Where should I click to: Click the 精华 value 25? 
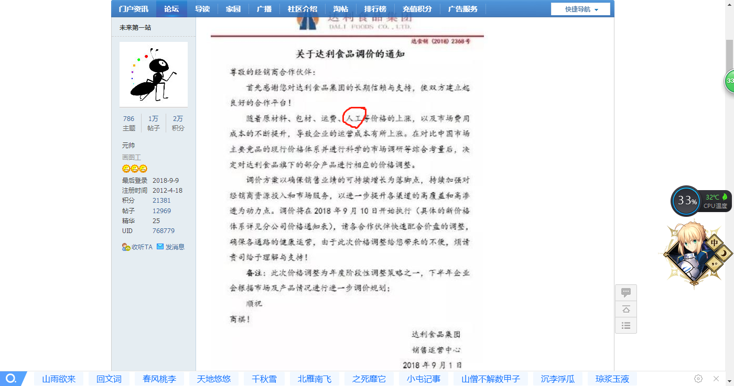pos(156,221)
